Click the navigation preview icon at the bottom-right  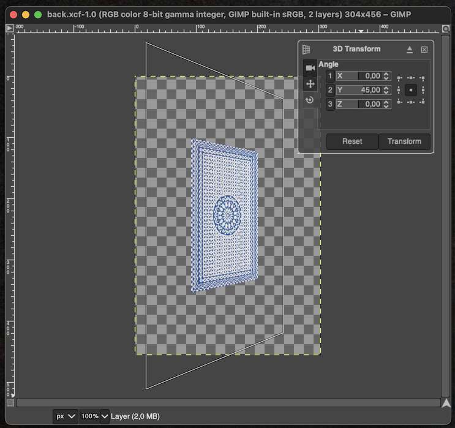[x=446, y=402]
